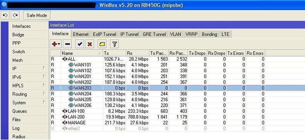This screenshot has height=140, width=305.
Task: Sort by the Rx Drops column header
Action: tap(216, 53)
